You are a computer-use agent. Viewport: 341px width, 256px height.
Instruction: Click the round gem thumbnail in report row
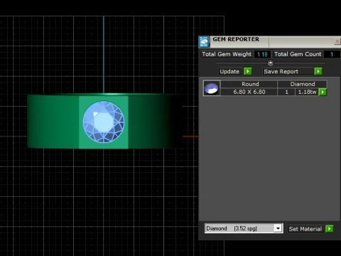(212, 88)
